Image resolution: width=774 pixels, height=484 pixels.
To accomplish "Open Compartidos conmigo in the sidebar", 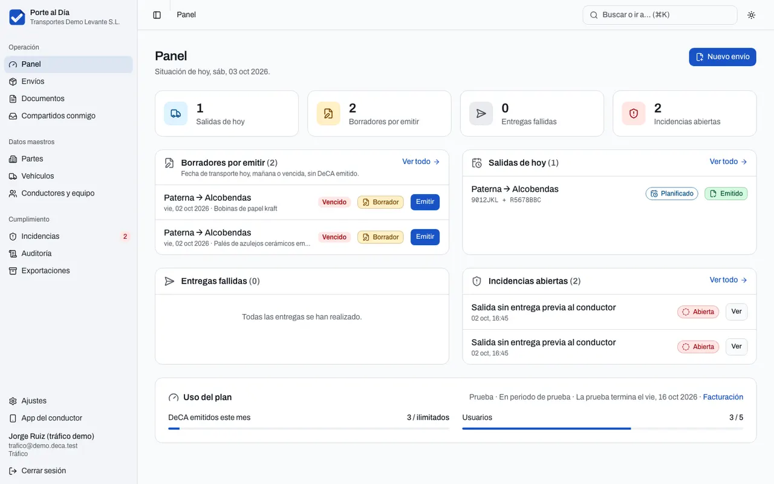I will pos(68,116).
